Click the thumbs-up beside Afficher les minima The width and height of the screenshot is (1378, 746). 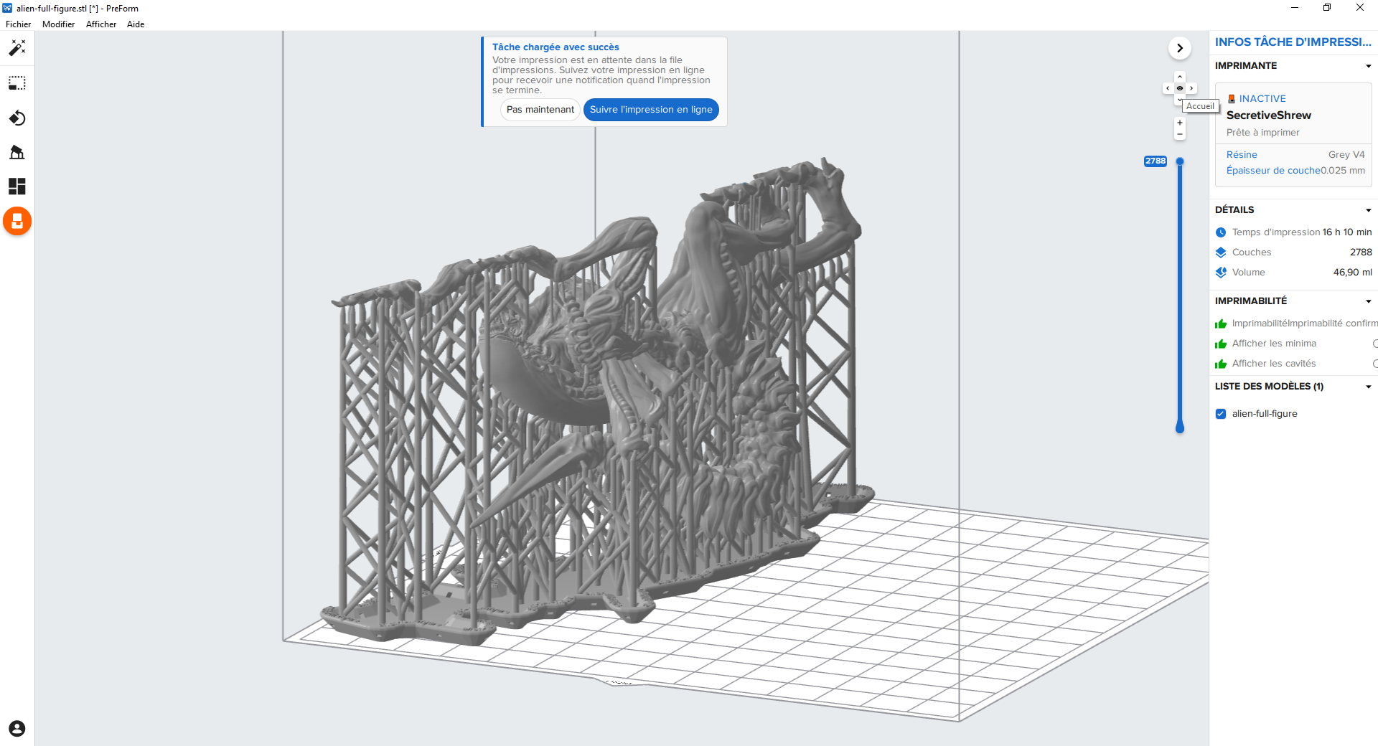point(1221,344)
